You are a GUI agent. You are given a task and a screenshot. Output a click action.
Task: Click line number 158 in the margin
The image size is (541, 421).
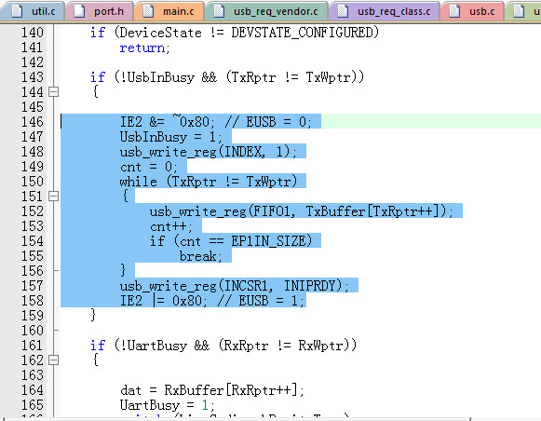pos(33,301)
